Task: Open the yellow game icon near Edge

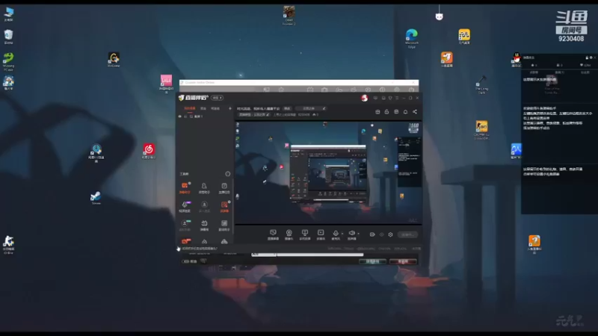Action: [464, 37]
